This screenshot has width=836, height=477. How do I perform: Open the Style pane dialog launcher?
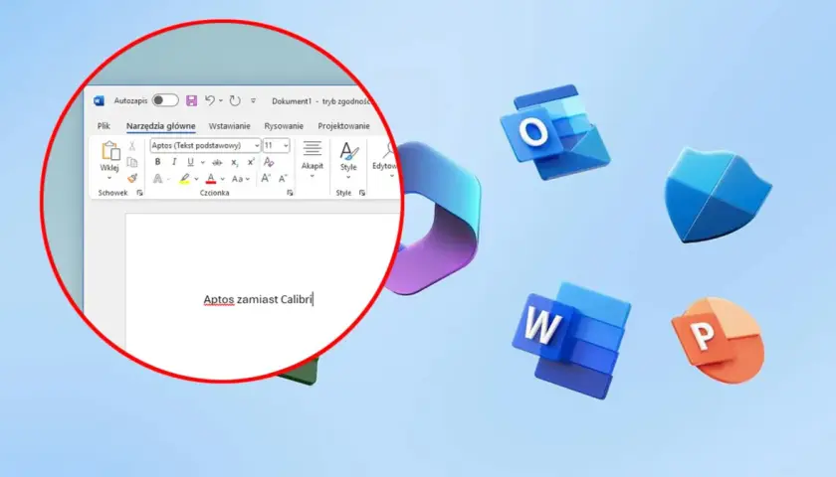click(x=362, y=193)
